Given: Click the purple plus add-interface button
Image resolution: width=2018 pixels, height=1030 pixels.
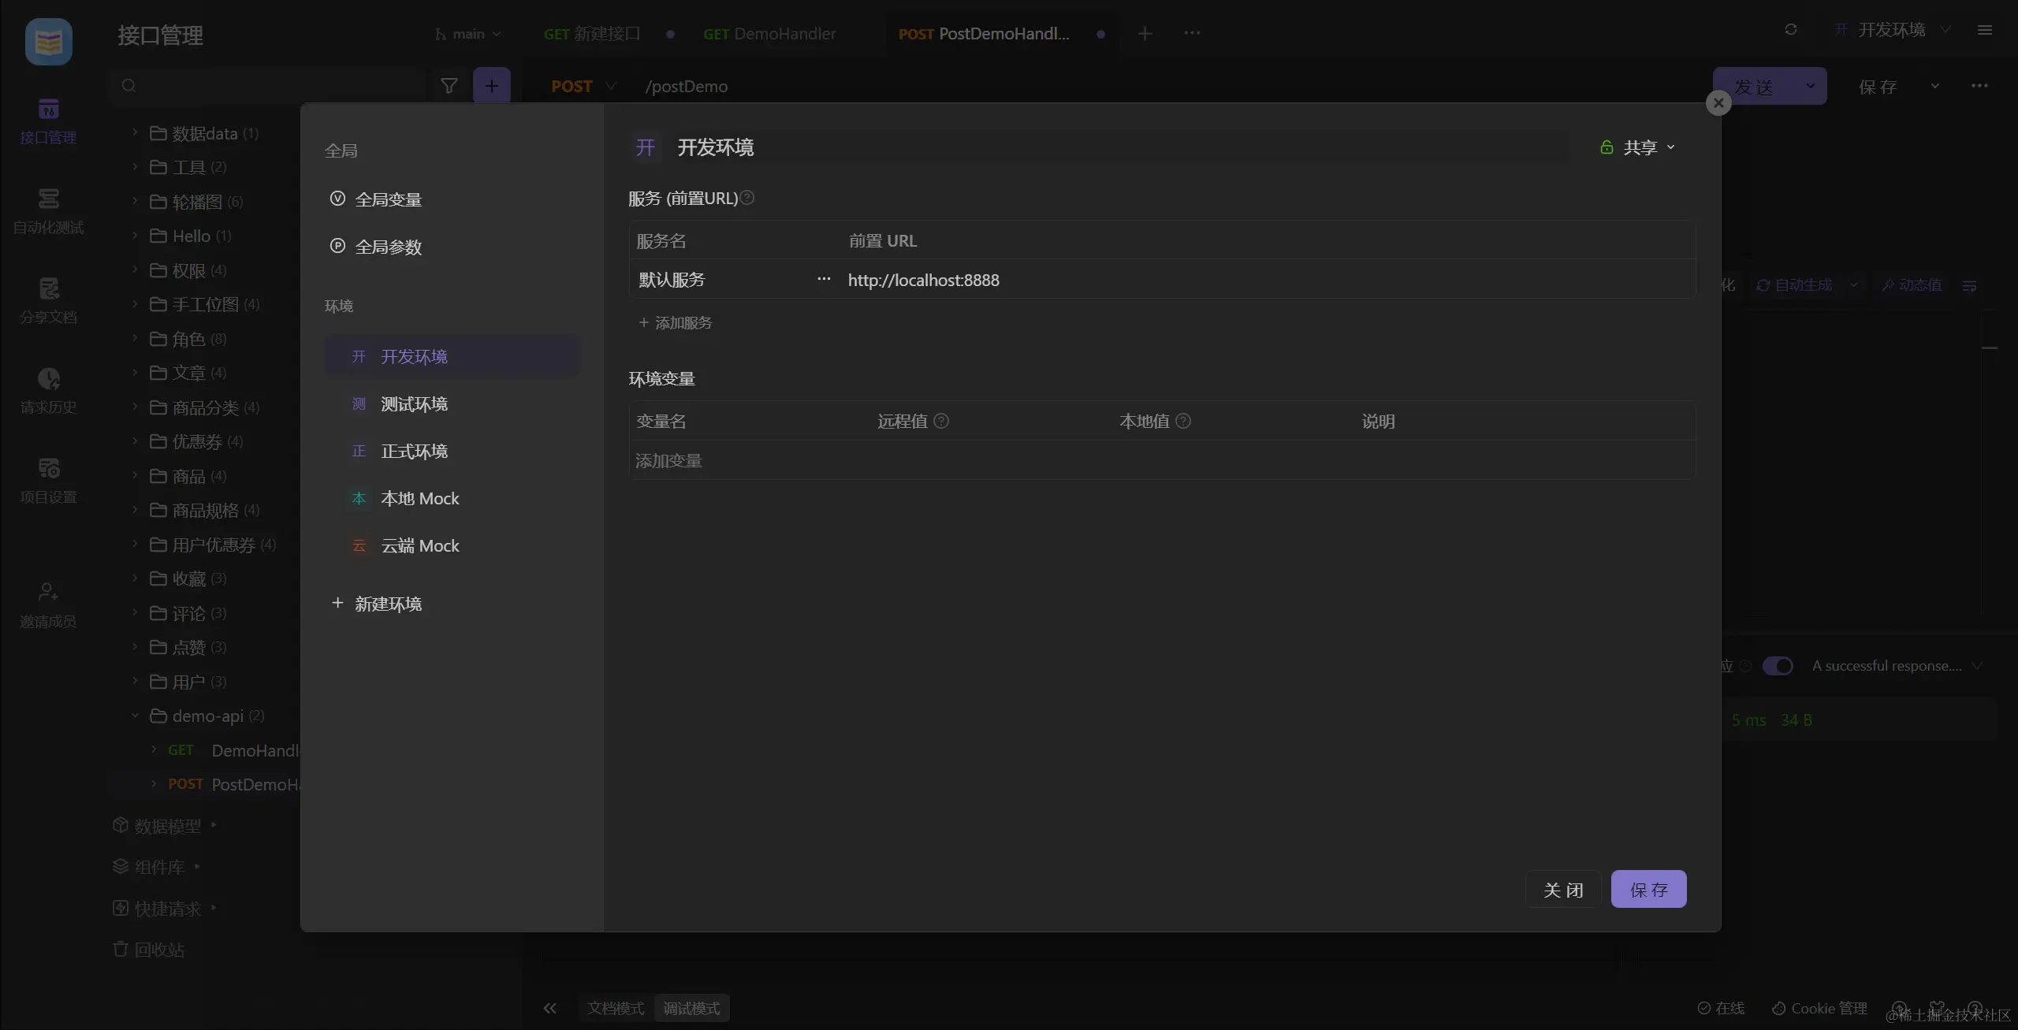Looking at the screenshot, I should (491, 86).
